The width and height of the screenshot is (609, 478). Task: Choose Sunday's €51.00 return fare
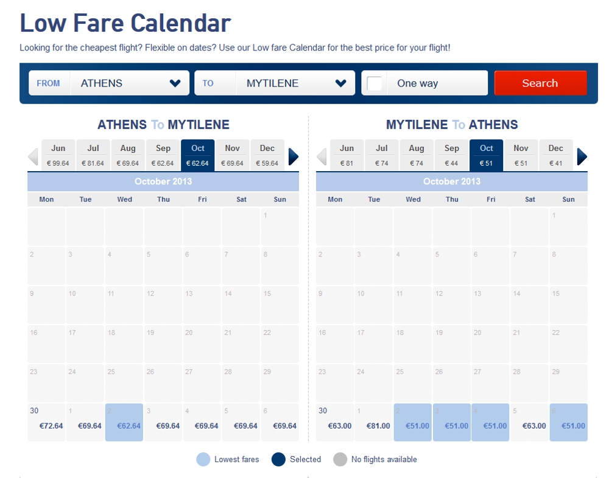pyautogui.click(x=569, y=423)
